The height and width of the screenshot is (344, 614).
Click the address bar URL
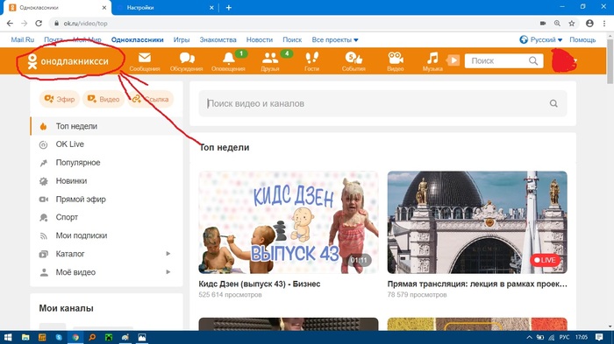pos(85,24)
